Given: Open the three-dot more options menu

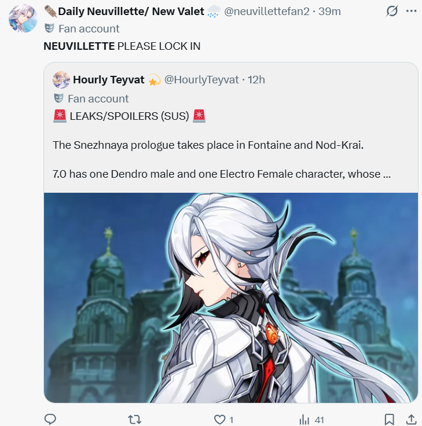Looking at the screenshot, I should coord(412,11).
